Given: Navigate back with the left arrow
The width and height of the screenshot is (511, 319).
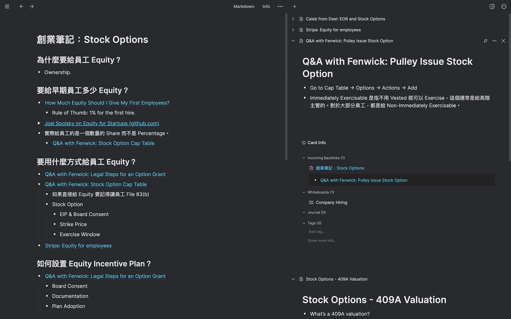Looking at the screenshot, I should click(22, 6).
